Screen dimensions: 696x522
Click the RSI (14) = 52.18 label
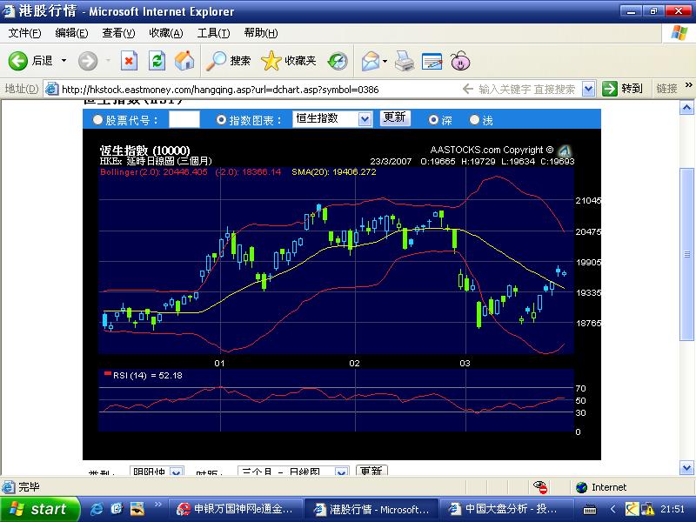pyautogui.click(x=147, y=376)
